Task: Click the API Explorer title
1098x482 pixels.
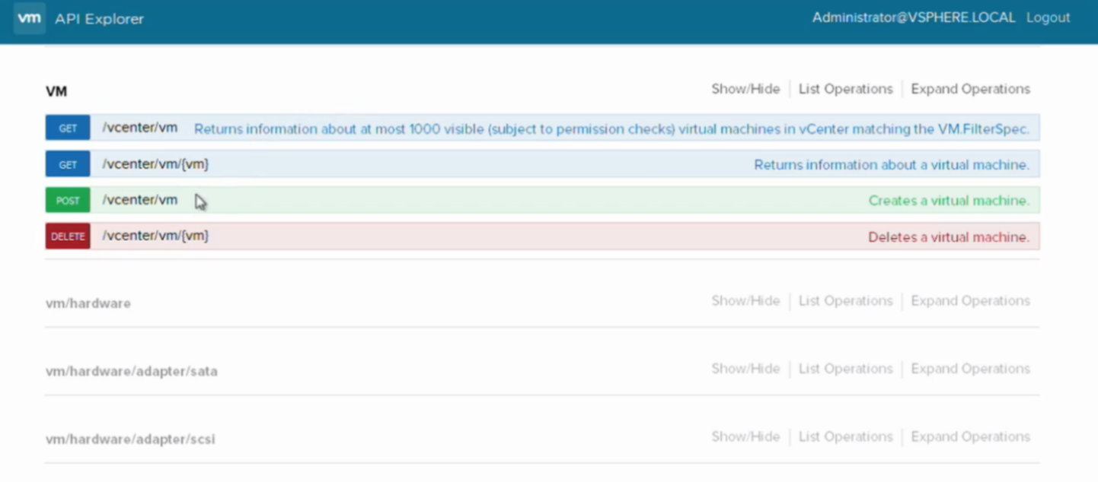Action: (x=99, y=19)
